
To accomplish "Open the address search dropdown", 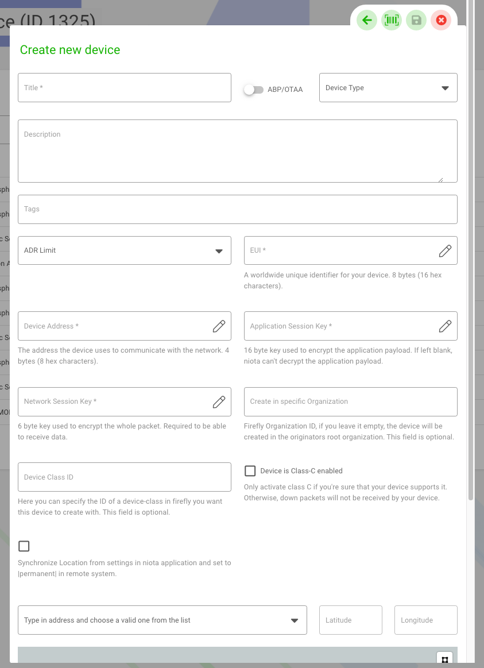I will pyautogui.click(x=162, y=620).
